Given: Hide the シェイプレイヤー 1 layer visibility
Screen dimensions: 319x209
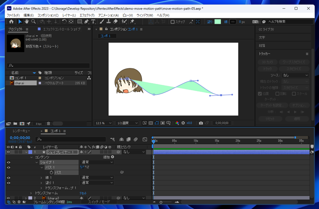Looking at the screenshot, I should click(x=8, y=152).
